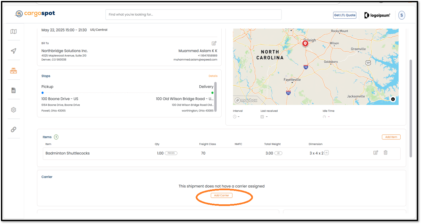Screen dimensions: 421x224
Task: Open the Stops Details link
Action: pos(213,76)
